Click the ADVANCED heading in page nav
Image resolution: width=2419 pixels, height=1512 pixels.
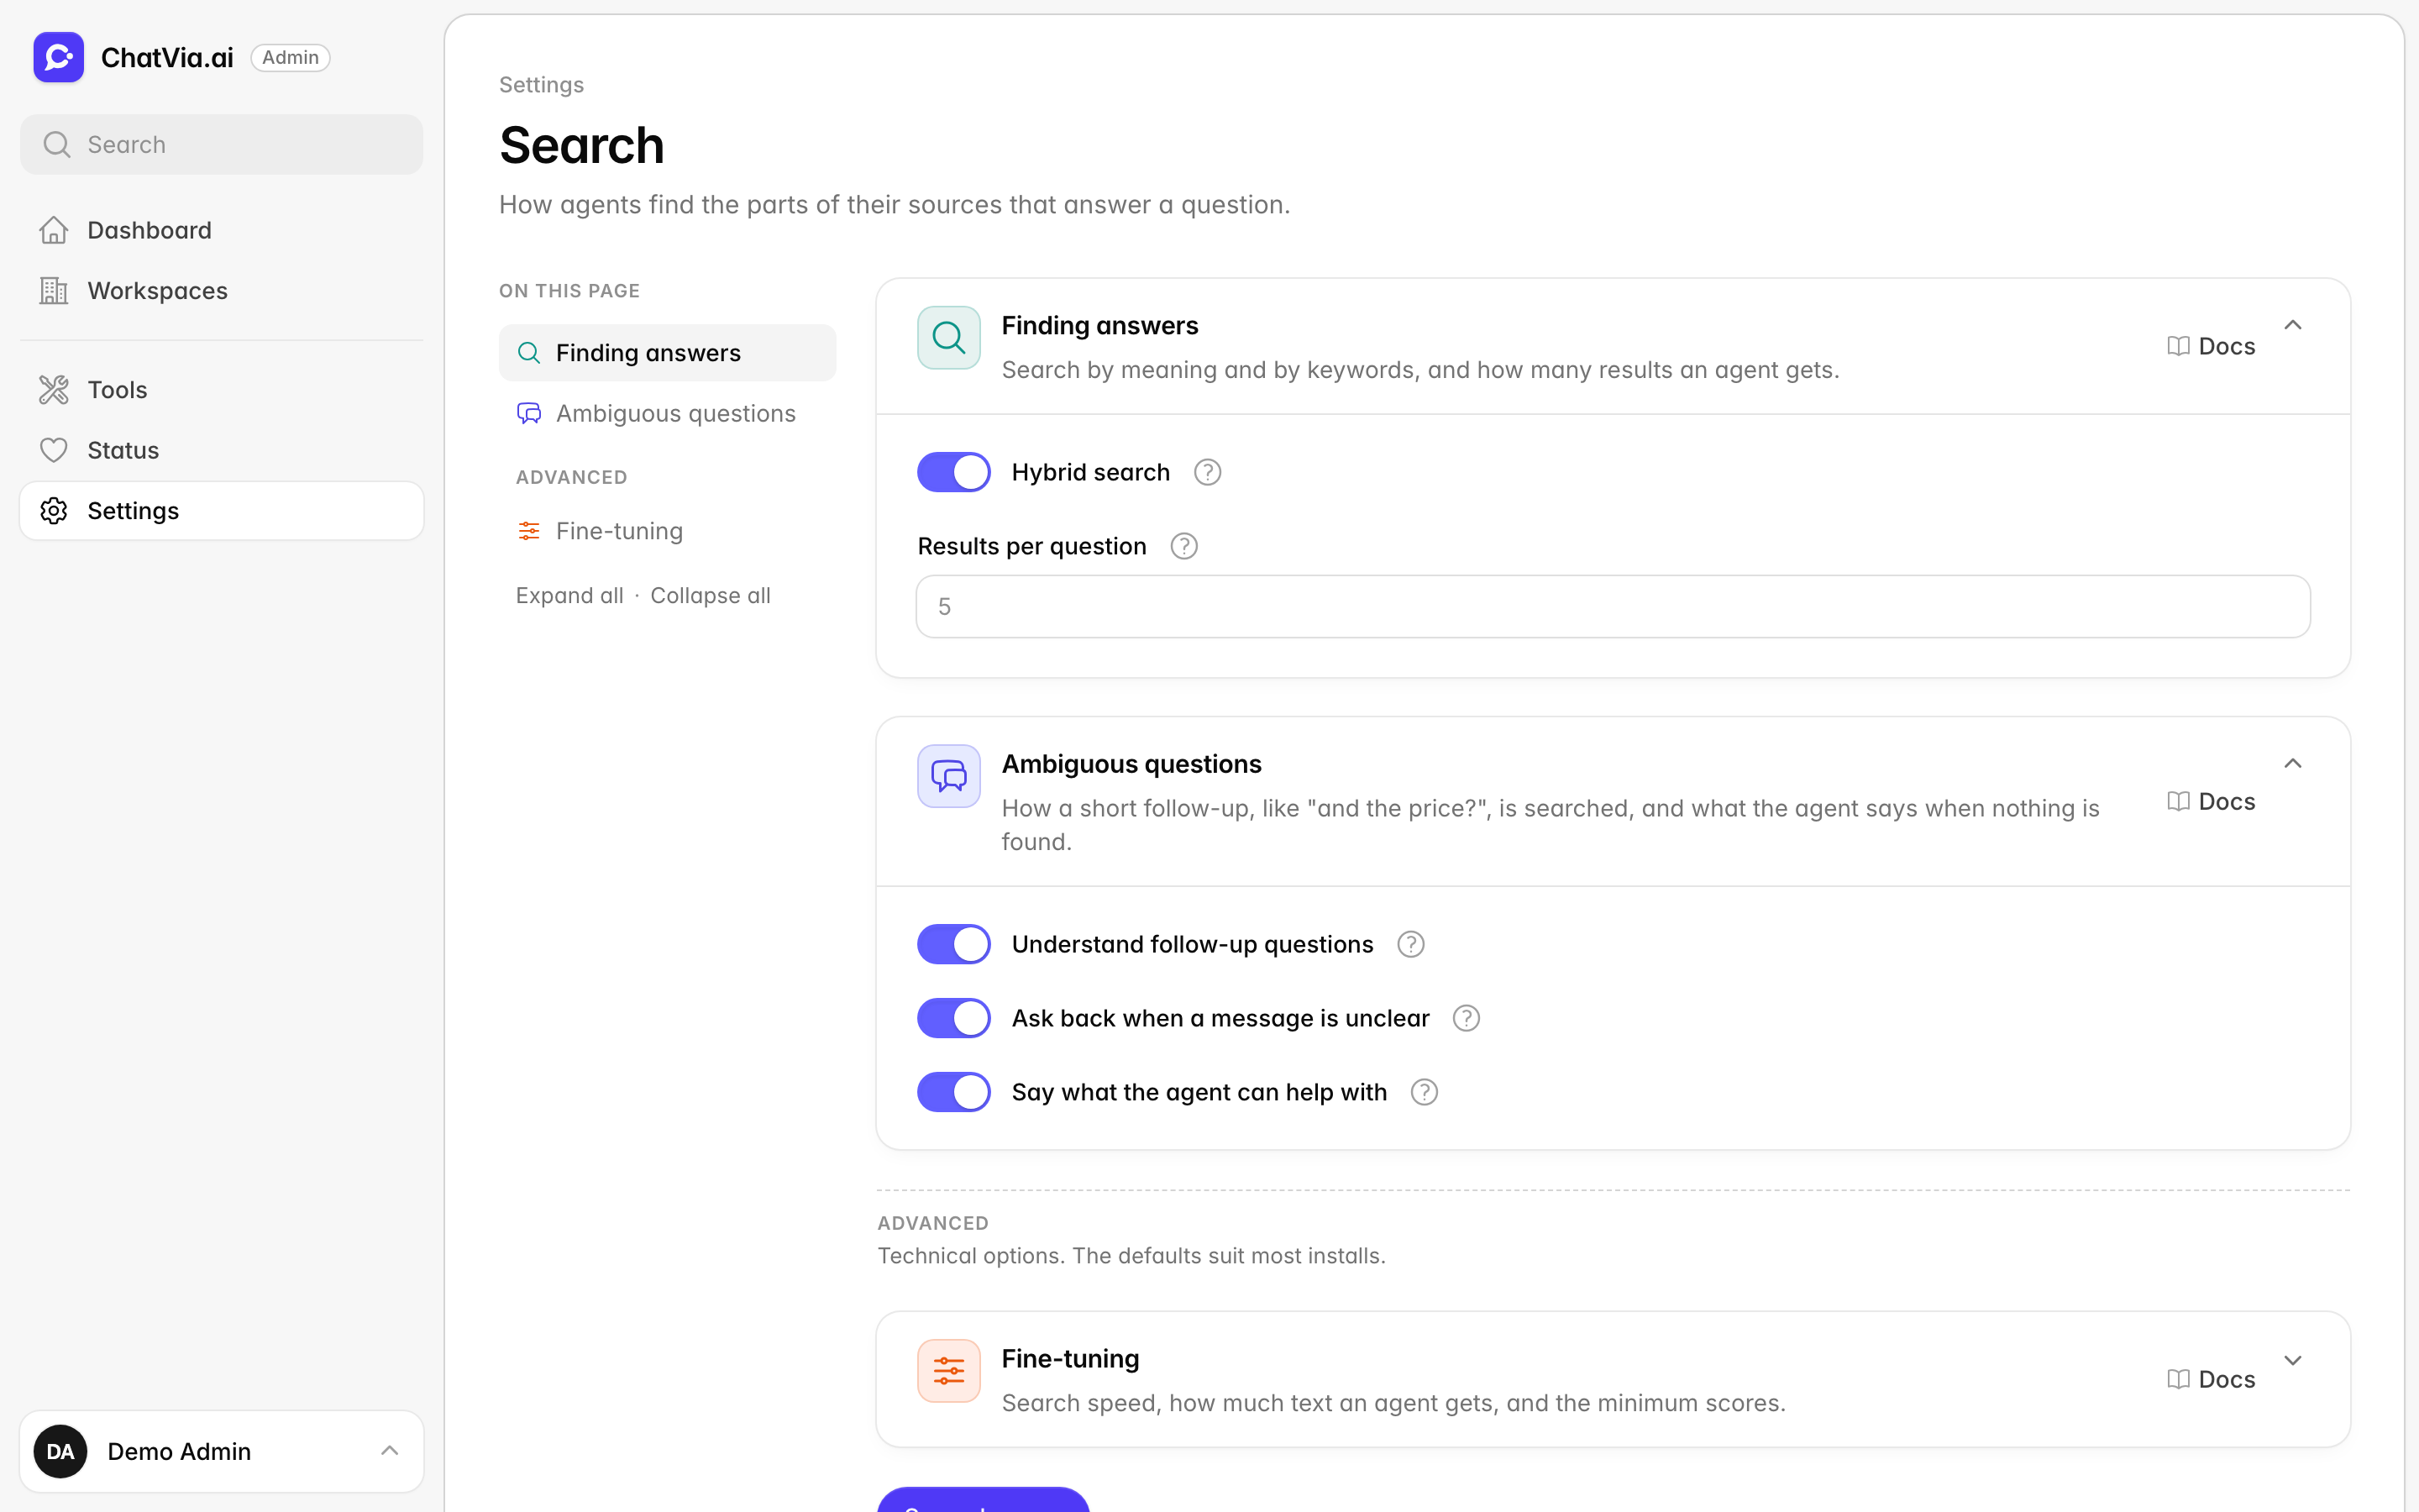(x=572, y=477)
